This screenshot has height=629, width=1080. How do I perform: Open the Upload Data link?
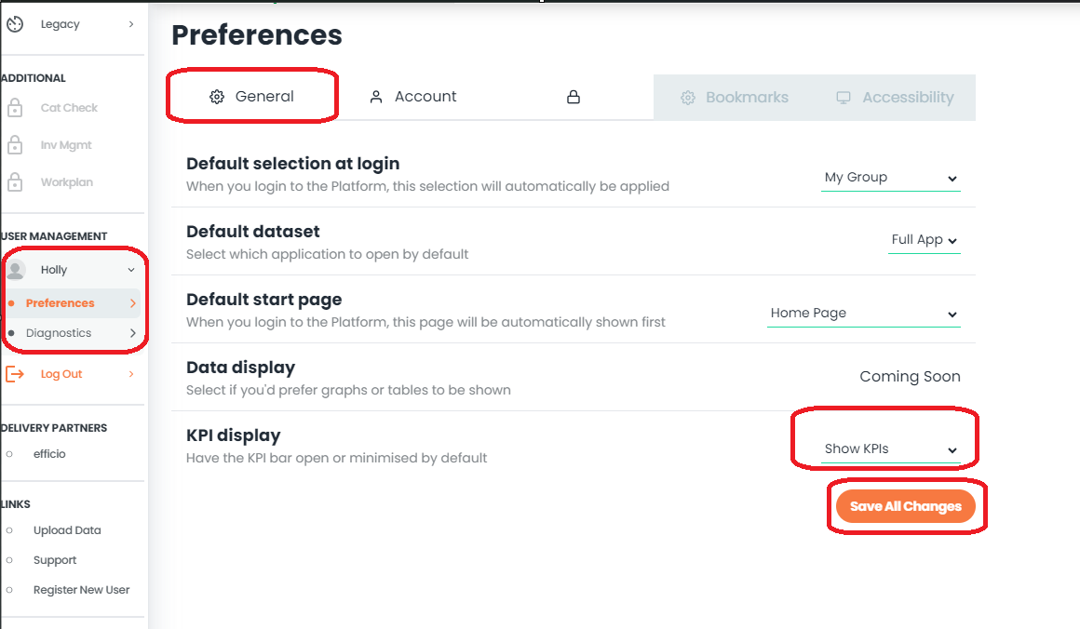pos(67,530)
